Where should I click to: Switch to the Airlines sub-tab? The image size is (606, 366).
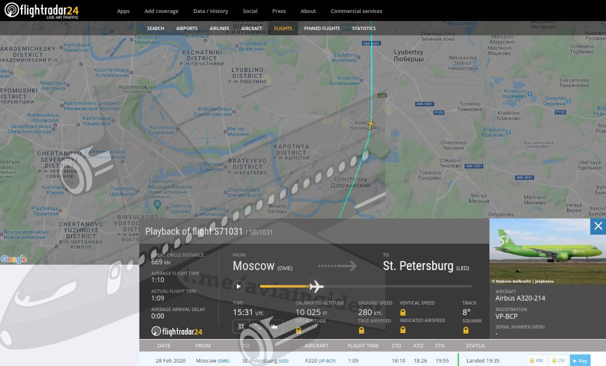click(219, 28)
